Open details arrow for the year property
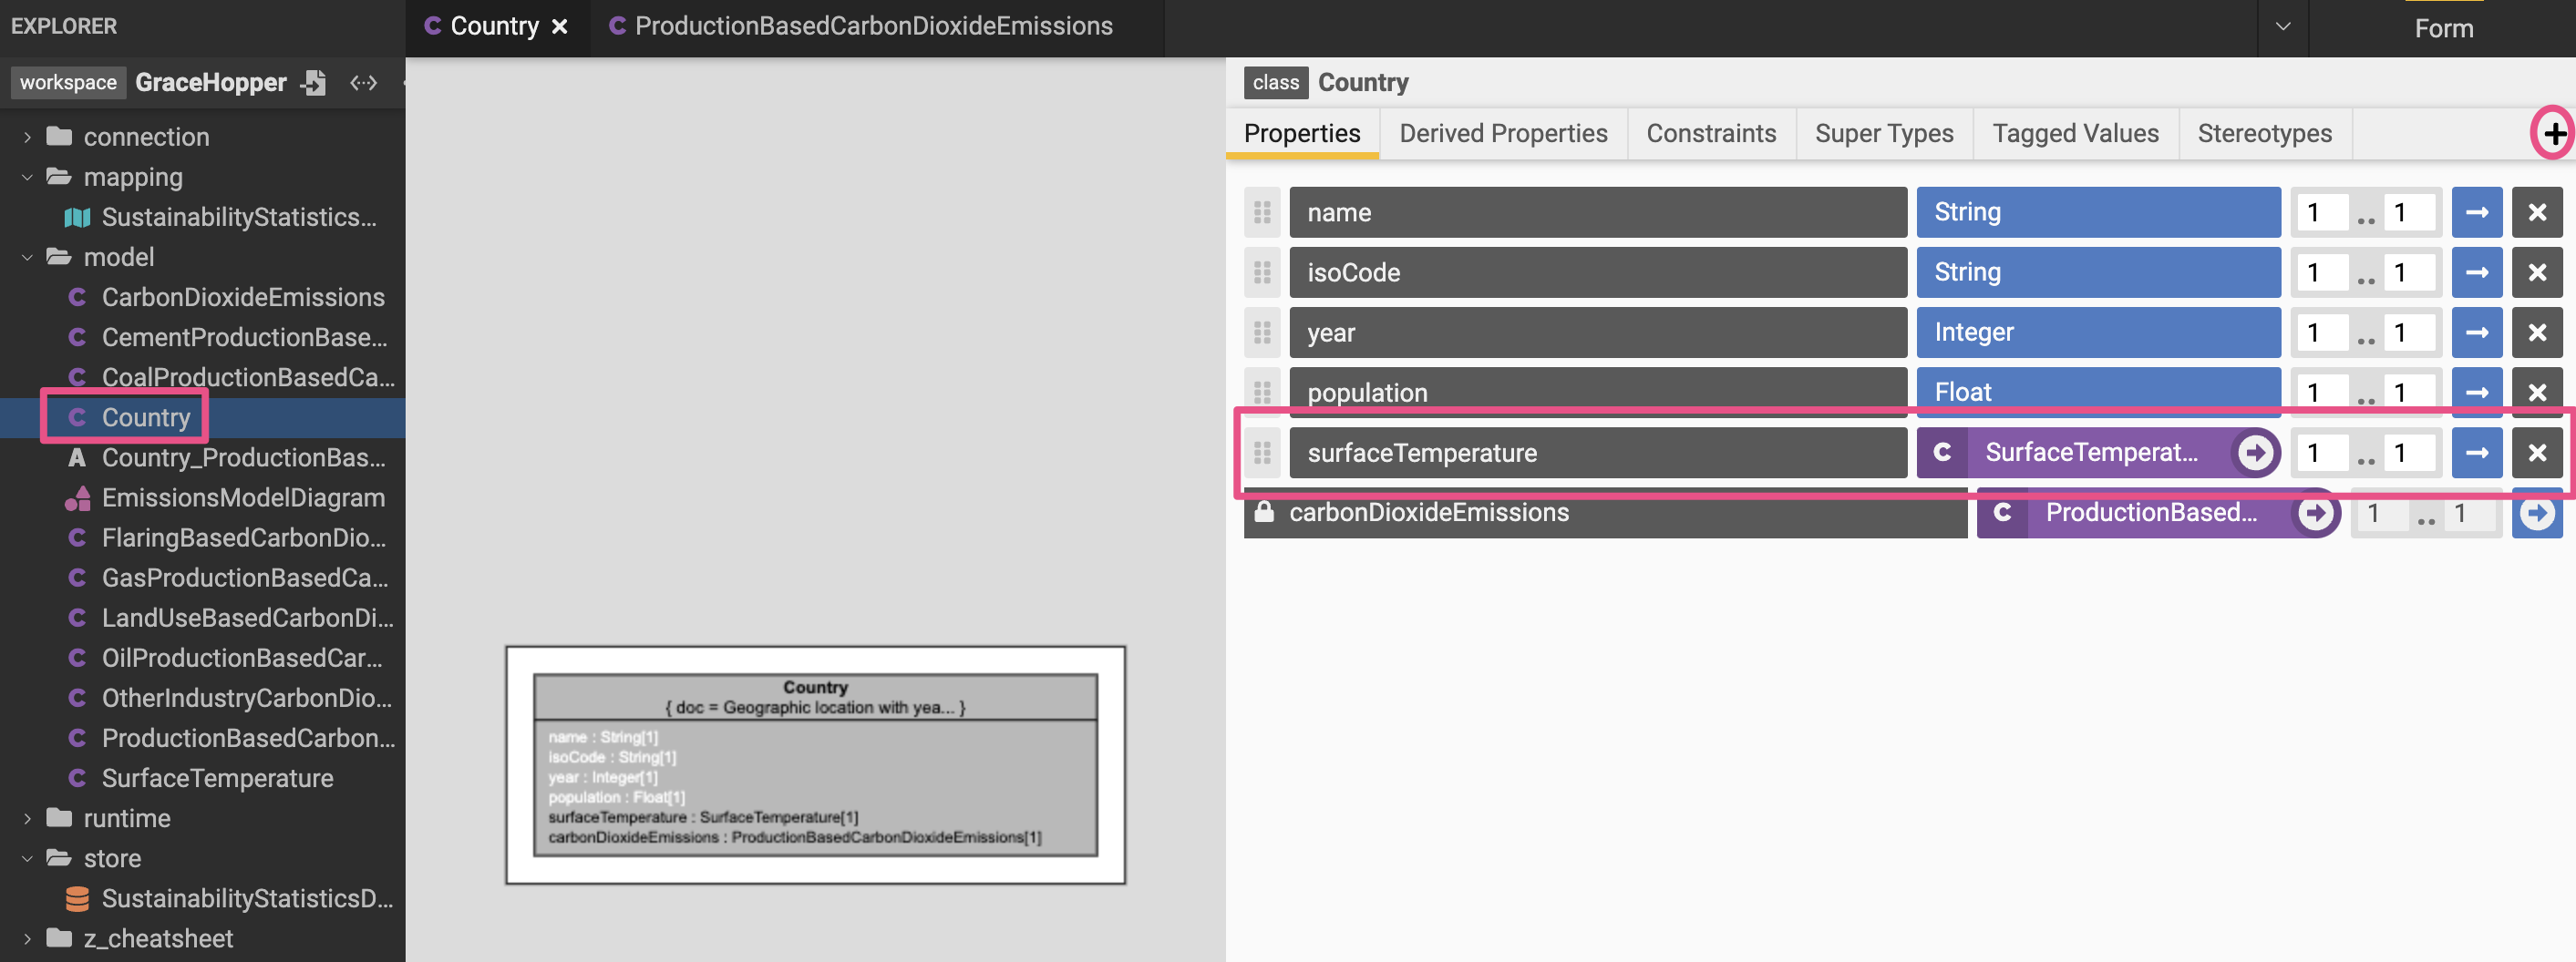The image size is (2576, 962). (x=2477, y=332)
